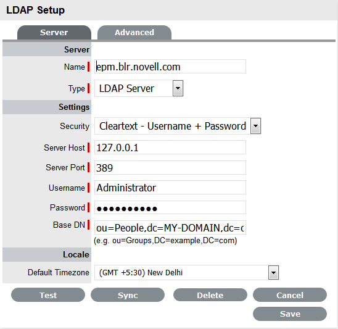
Task: Switch to the Advanced tab
Action: 134,32
